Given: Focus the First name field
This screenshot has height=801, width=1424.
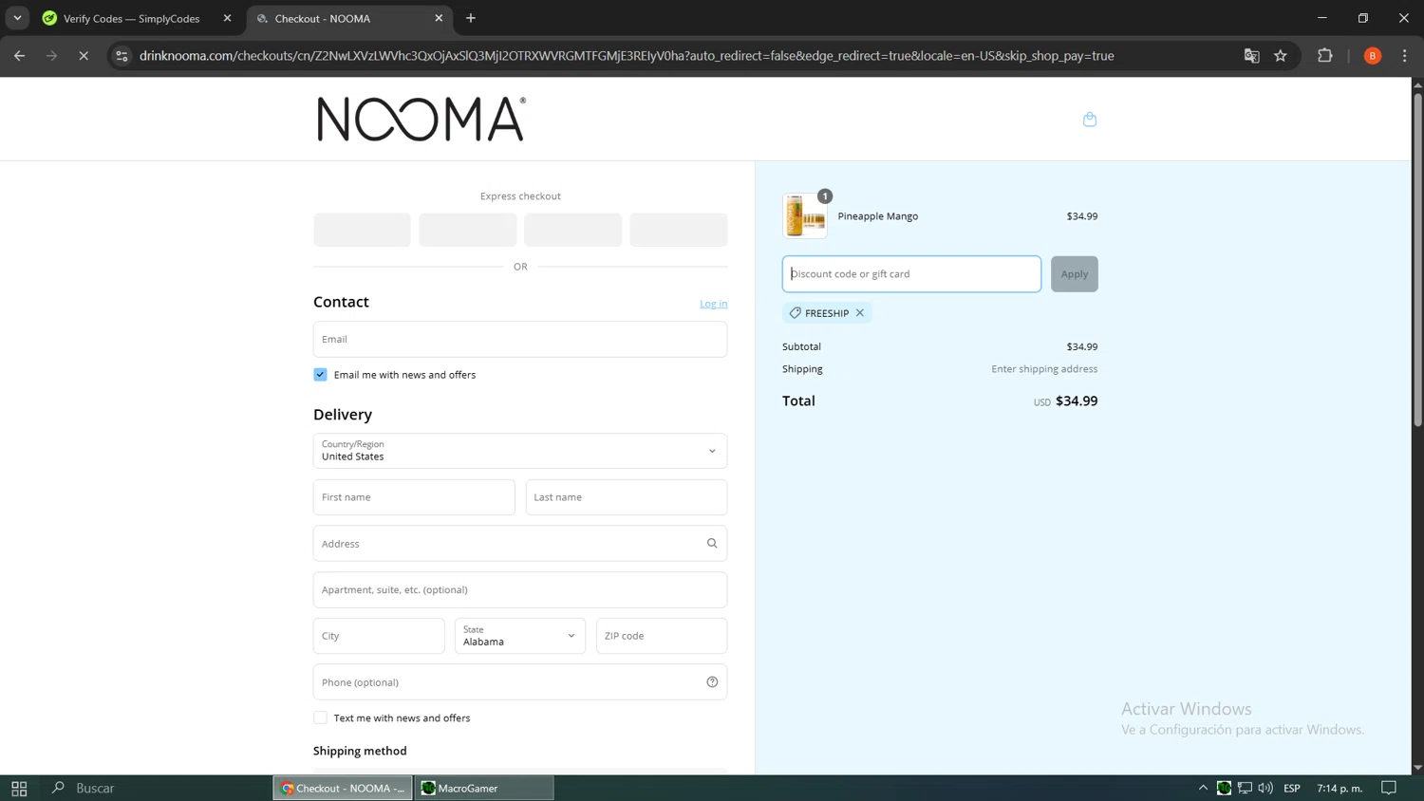Looking at the screenshot, I should 414,497.
